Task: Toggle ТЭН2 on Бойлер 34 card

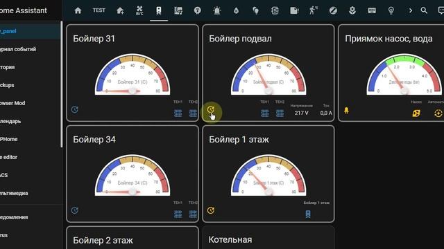Action: point(193,214)
